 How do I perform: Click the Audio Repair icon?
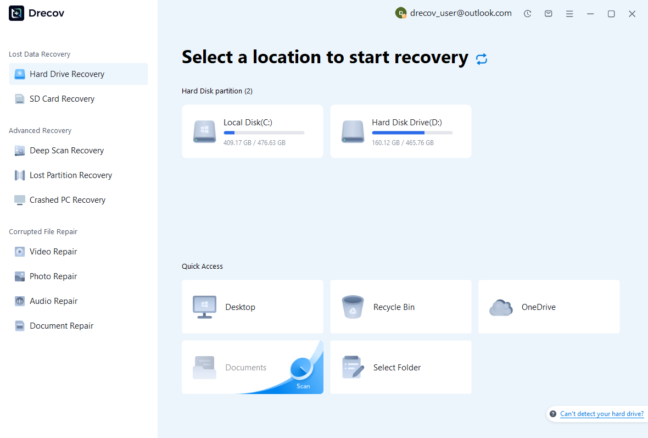pos(19,301)
